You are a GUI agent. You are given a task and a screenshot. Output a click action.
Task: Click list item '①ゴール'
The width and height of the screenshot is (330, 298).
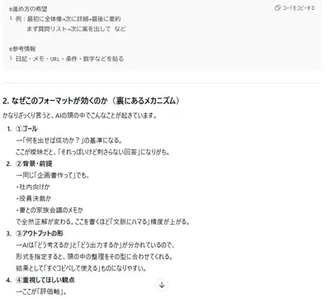(26, 129)
